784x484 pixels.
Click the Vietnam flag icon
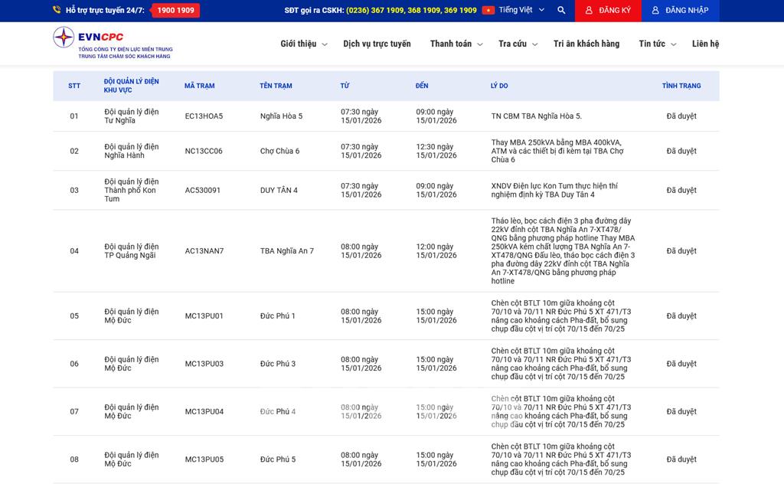tap(488, 11)
